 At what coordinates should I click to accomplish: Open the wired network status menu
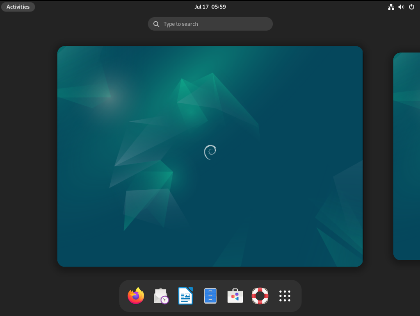(390, 7)
